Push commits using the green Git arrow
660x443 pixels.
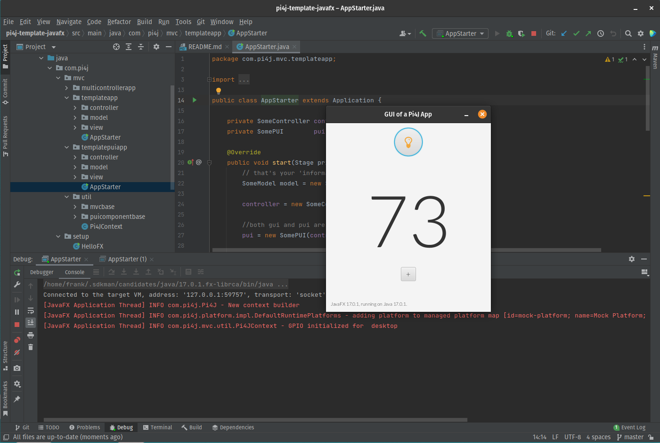point(588,33)
